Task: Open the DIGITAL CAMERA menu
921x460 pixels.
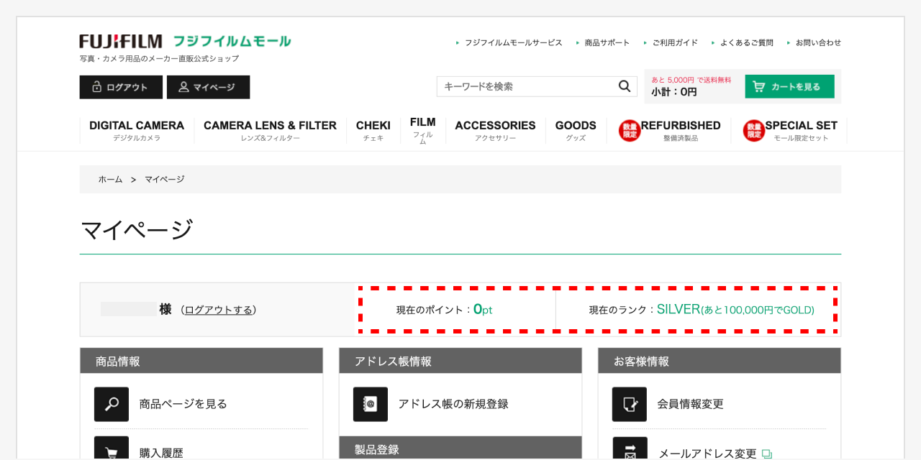Action: point(137,130)
